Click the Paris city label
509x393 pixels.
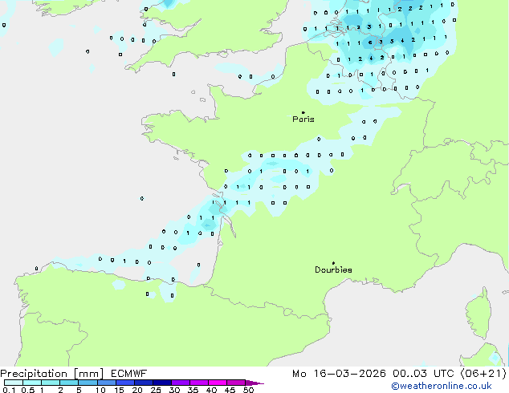[x=303, y=120]
